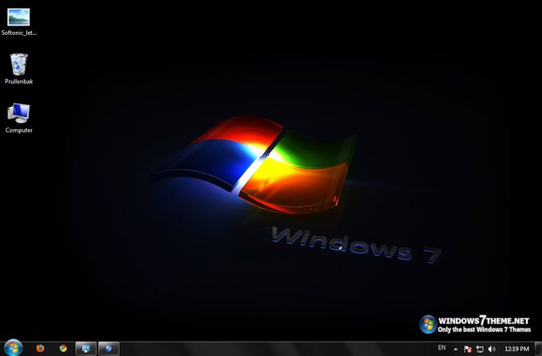Launch Google Chrome from the taskbar

coord(63,348)
